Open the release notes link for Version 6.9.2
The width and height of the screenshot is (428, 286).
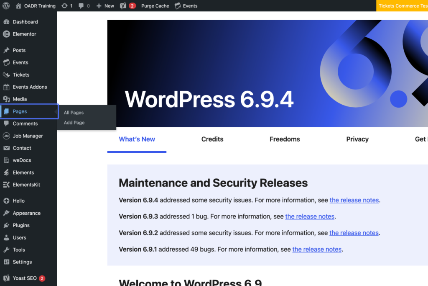pyautogui.click(x=354, y=233)
